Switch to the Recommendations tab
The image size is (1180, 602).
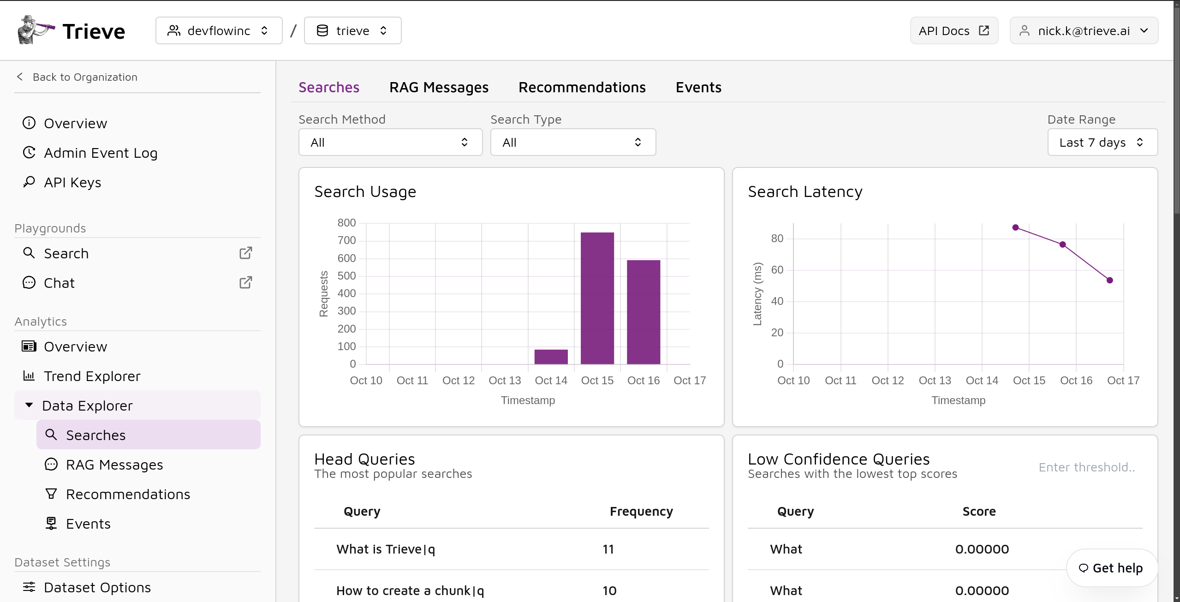[582, 87]
